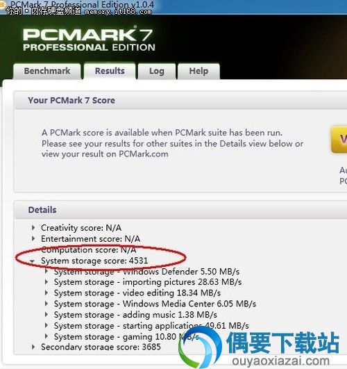Screen dimensions: 347x369
Task: Expand the Creativity score entry
Action: click(33, 227)
